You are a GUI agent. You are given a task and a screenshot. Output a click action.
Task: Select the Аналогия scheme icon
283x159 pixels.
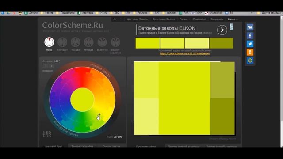point(102,42)
